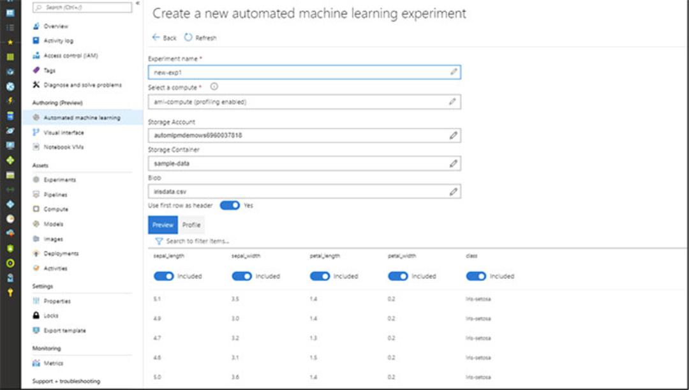This screenshot has height=390, width=689.
Task: Click pencil icon for Storage Container
Action: [x=454, y=163]
